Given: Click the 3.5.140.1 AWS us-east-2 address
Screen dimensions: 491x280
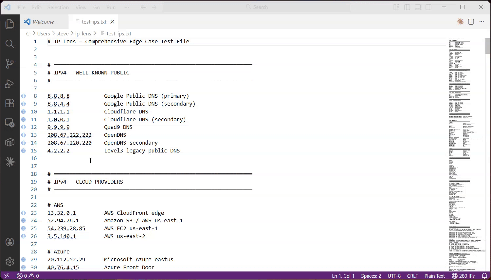Looking at the screenshot, I should 62,236.
